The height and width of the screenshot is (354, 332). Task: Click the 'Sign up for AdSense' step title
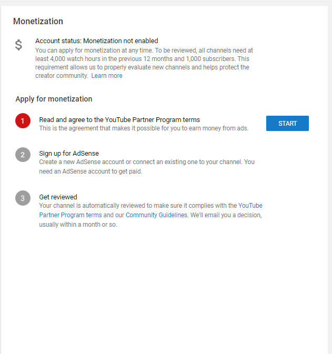pos(69,154)
